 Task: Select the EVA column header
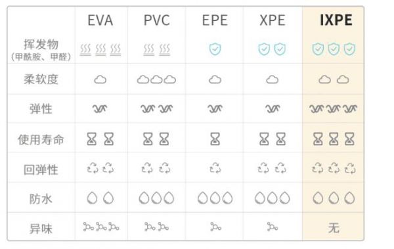(x=100, y=20)
